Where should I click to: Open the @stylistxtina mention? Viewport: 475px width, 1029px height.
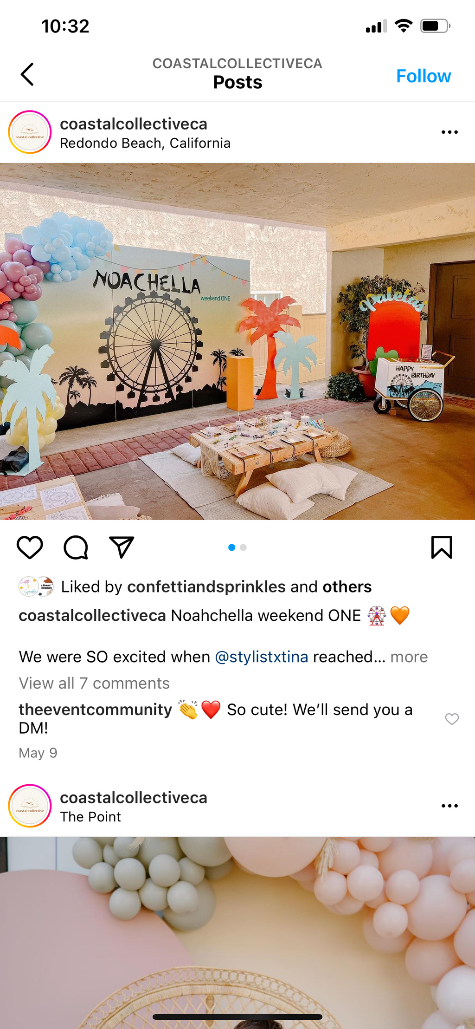(x=262, y=657)
